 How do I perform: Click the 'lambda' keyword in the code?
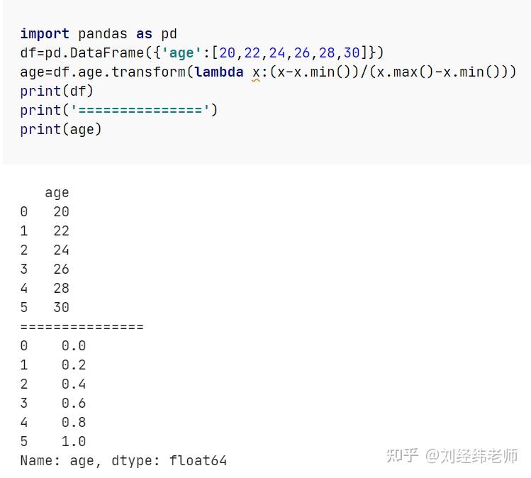click(219, 72)
